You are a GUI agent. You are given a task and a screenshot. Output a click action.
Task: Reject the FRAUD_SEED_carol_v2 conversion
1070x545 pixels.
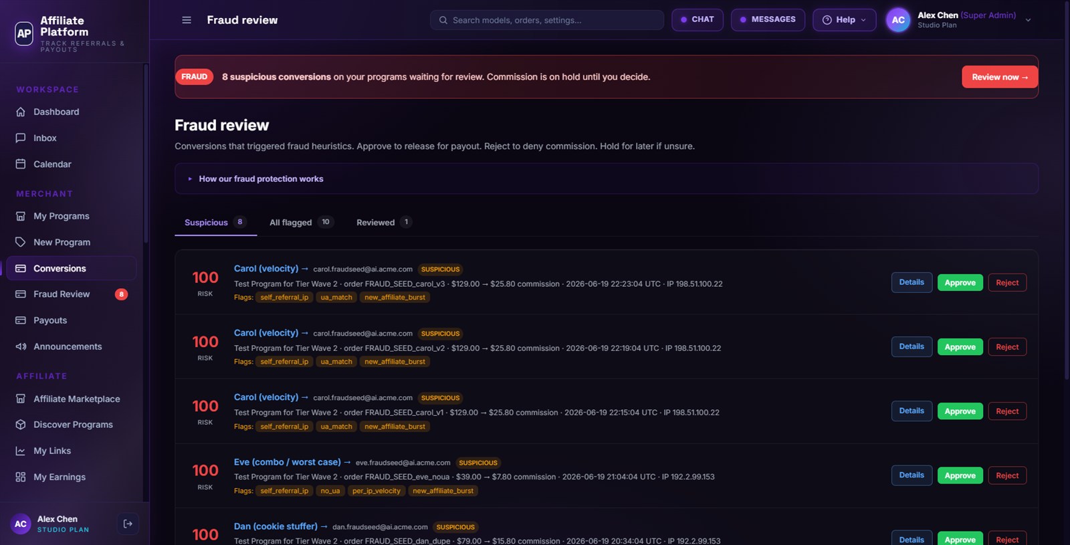coord(1007,347)
